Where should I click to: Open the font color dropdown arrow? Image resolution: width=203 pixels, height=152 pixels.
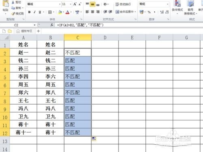[x=71, y=12]
